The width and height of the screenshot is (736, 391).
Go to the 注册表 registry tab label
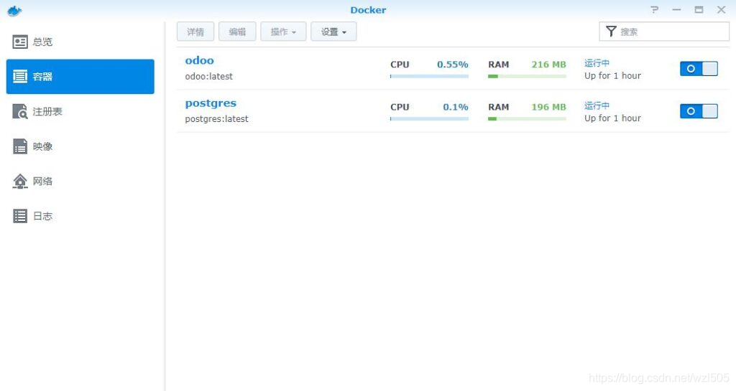pyautogui.click(x=47, y=111)
